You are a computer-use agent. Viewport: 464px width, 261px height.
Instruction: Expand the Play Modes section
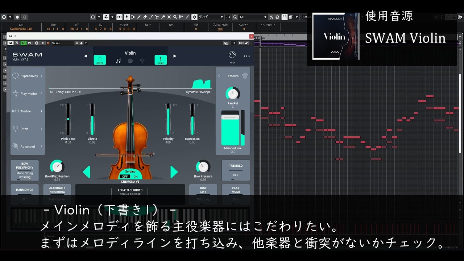[28, 94]
